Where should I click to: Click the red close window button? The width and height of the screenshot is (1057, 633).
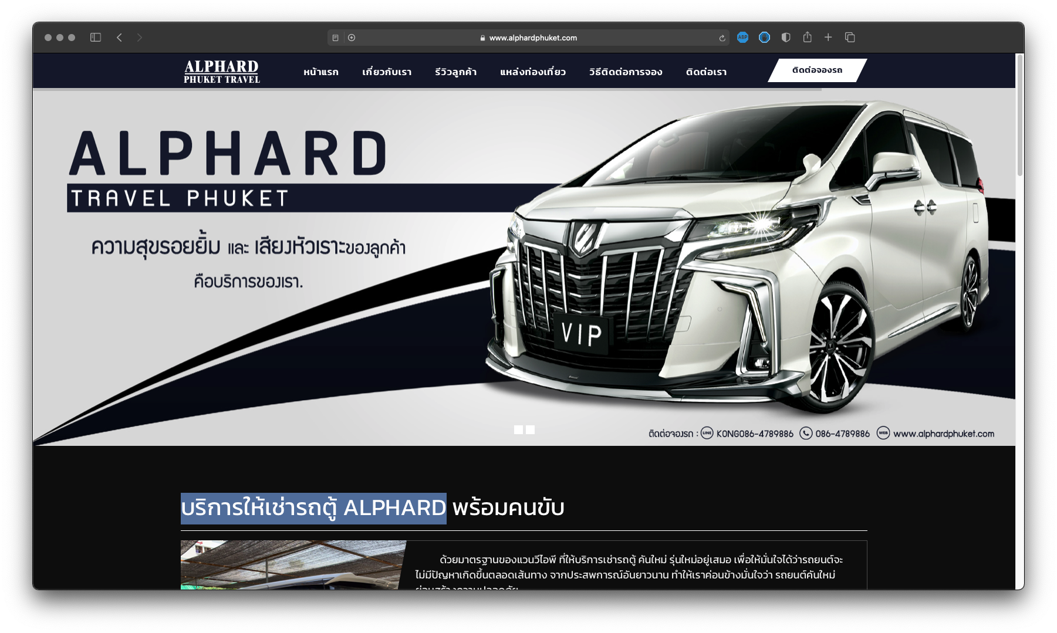click(x=48, y=38)
